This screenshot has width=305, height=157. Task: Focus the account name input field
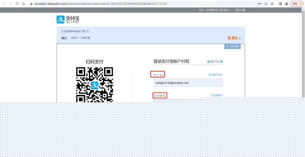[x=188, y=83]
